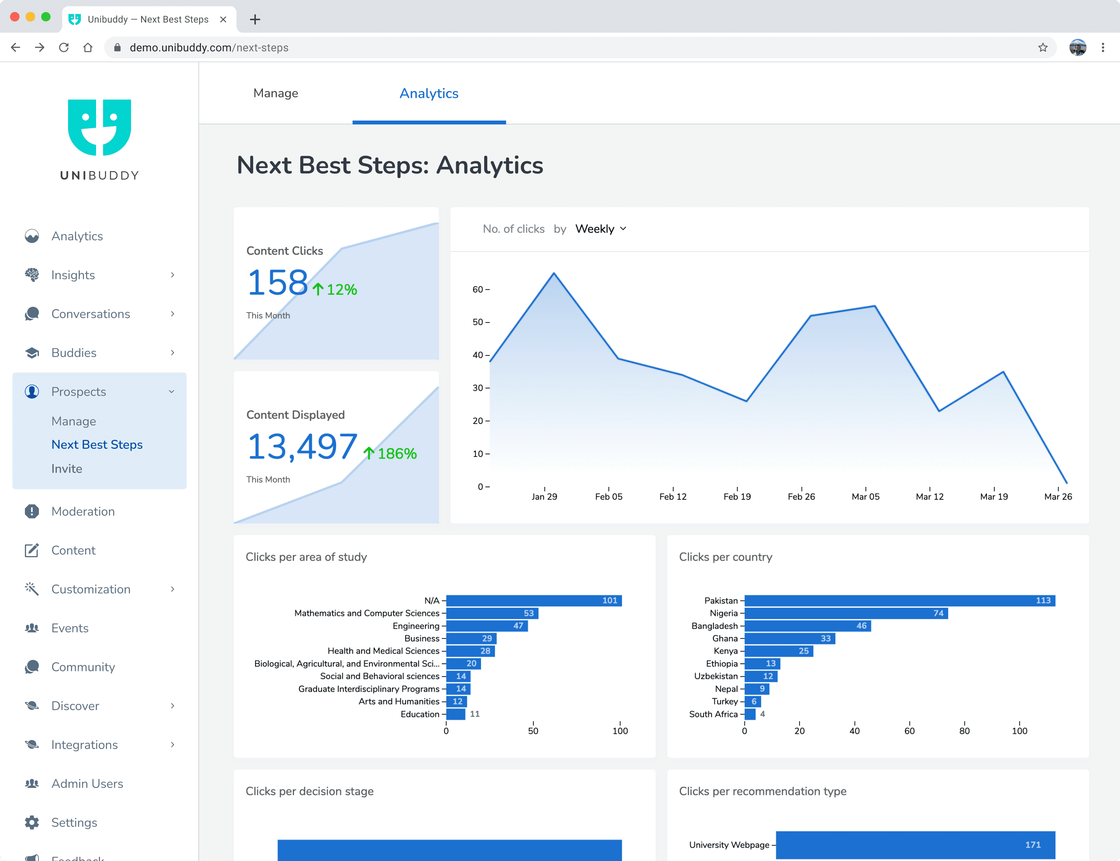Click the Insights sidebar icon

coord(31,274)
